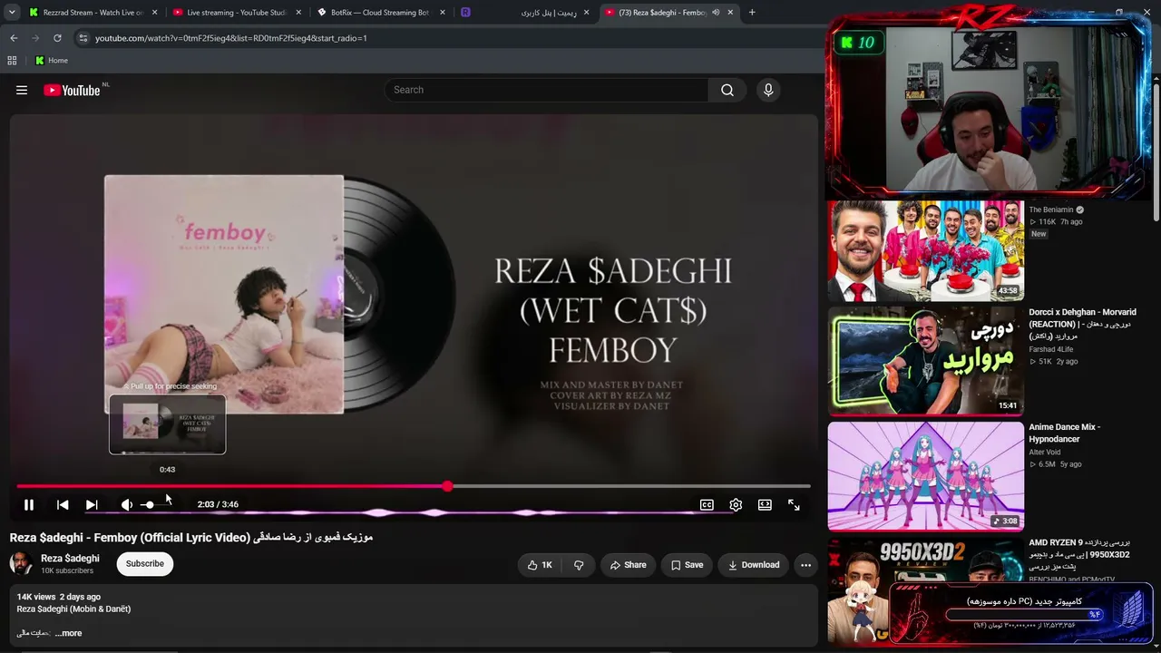
Task: Close the Reza $adeghi Femboy tab
Action: pos(730,13)
